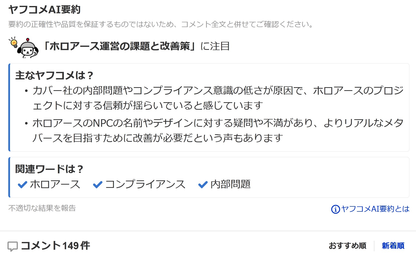
Task: Click the first summary bullet about カバー社
Action: pyautogui.click(x=218, y=98)
